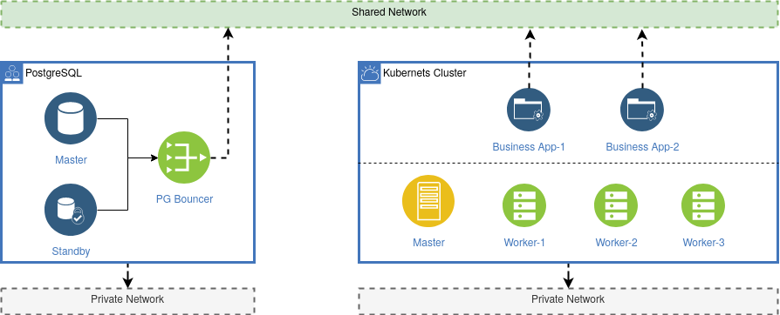
Task: Select the Worker-3 server icon
Action: (703, 205)
